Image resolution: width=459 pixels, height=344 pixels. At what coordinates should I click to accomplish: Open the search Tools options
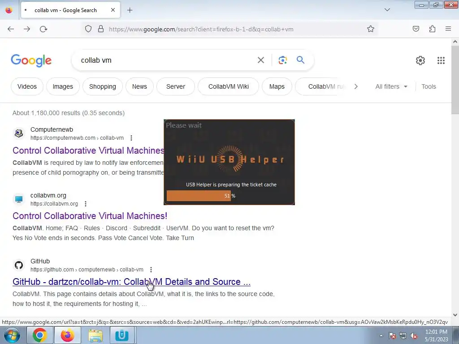point(429,86)
